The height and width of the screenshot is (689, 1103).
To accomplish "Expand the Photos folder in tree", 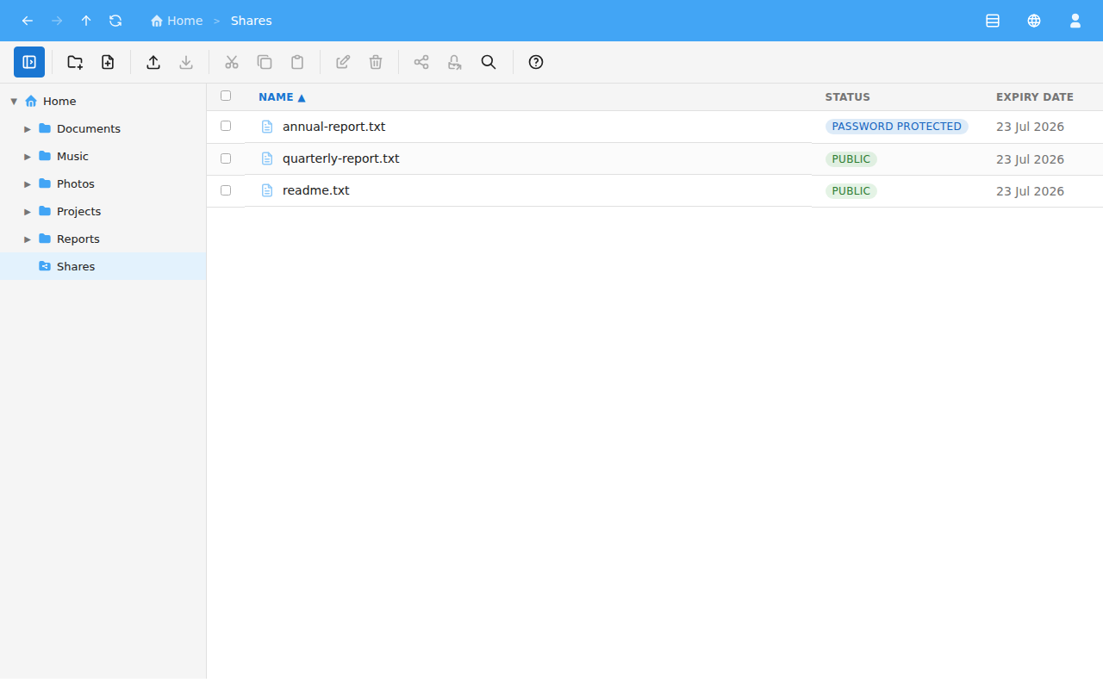I will (x=28, y=184).
